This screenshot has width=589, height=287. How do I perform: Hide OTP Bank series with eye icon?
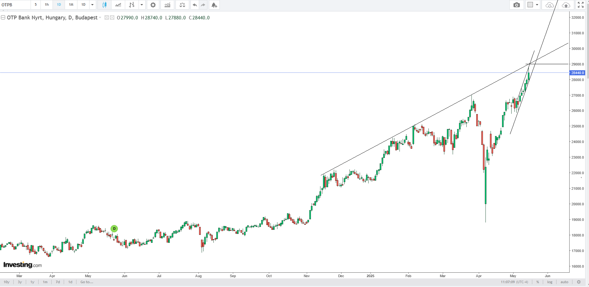pyautogui.click(x=107, y=18)
